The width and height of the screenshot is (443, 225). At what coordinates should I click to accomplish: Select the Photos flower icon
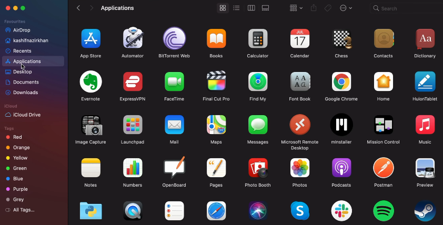pos(300,168)
